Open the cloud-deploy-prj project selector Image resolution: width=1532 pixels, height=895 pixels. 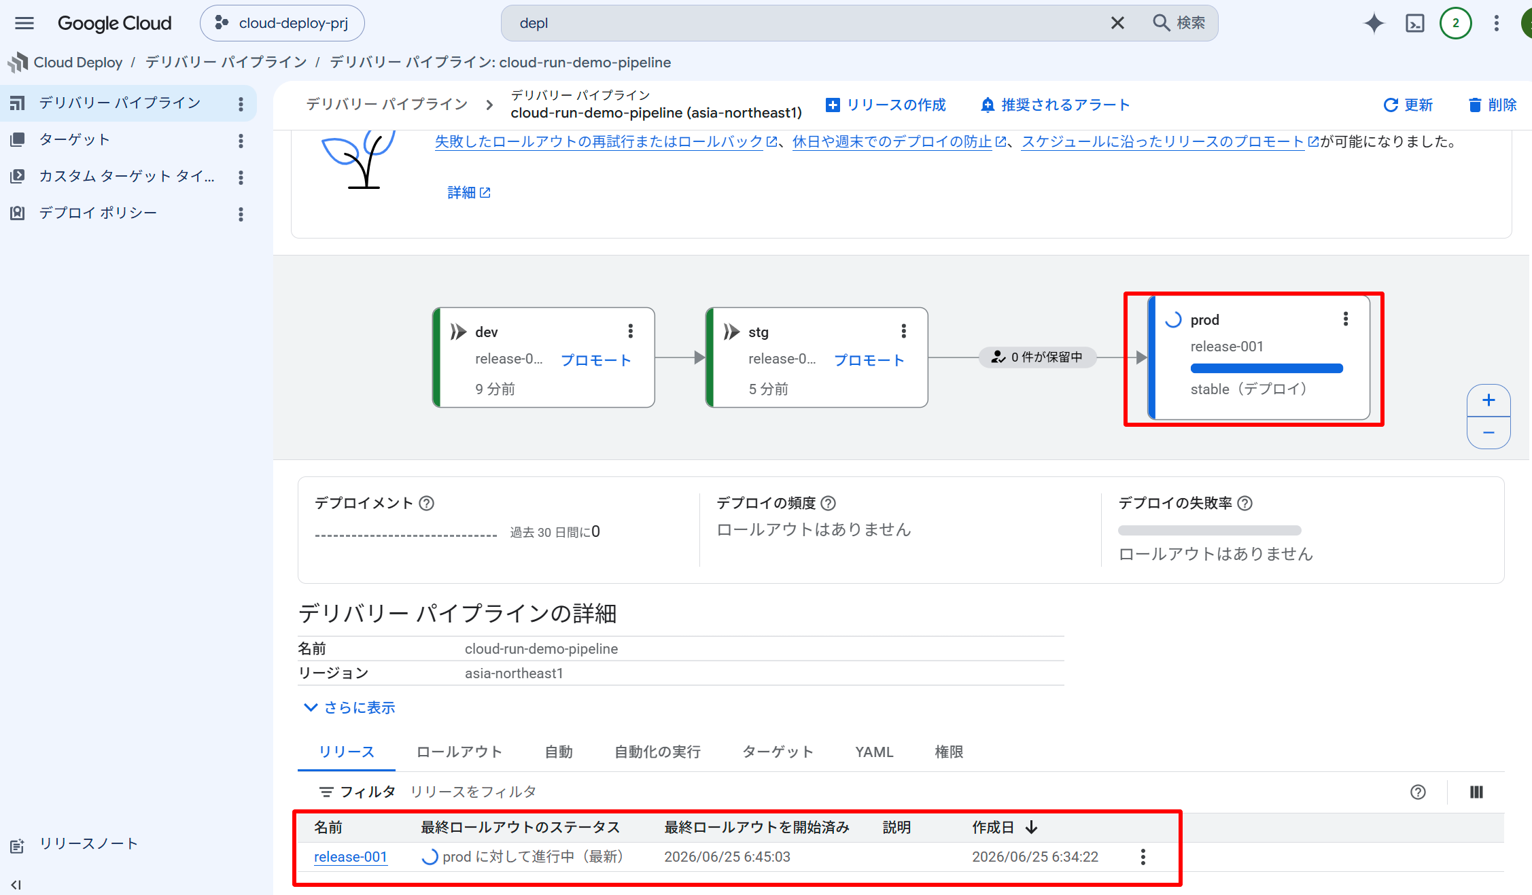pyautogui.click(x=282, y=23)
